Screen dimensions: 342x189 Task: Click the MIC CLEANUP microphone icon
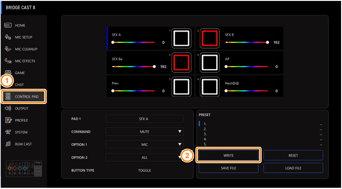(8, 49)
